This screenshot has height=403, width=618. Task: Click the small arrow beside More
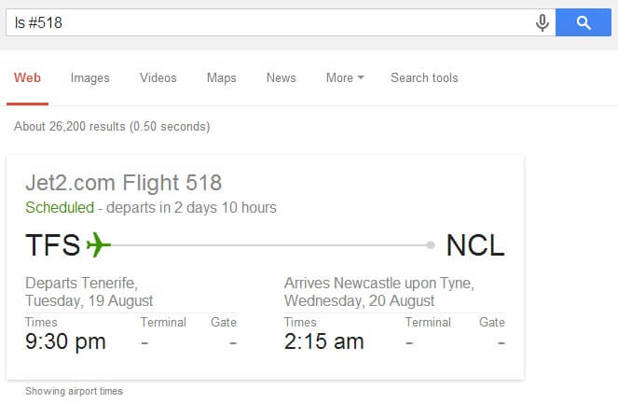pyautogui.click(x=361, y=77)
